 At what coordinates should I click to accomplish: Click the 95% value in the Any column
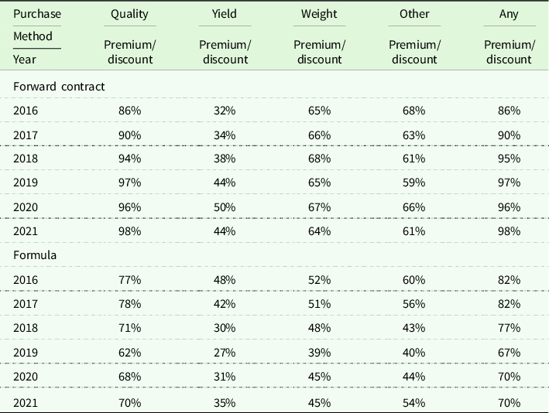pyautogui.click(x=510, y=159)
